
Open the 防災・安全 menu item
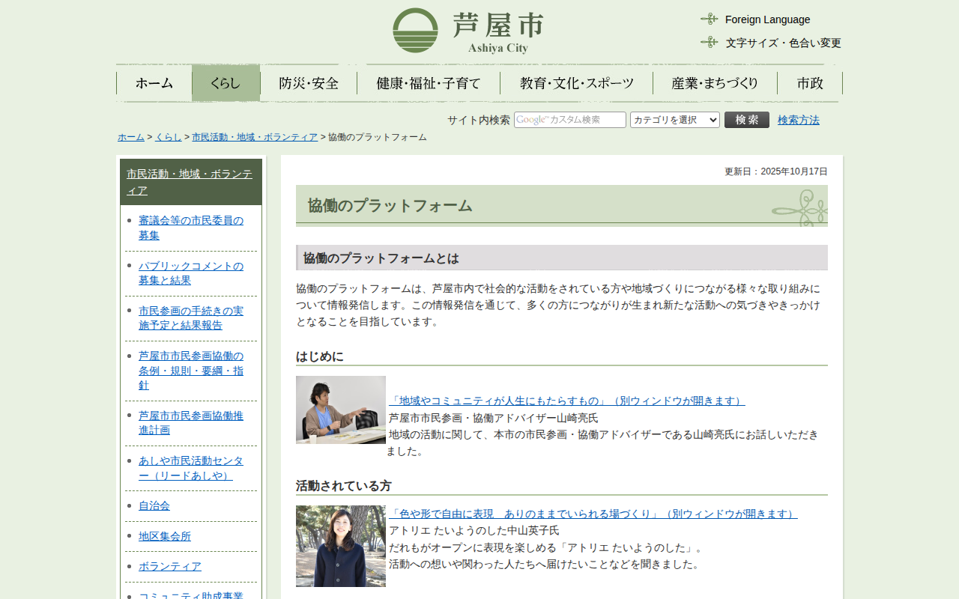pyautogui.click(x=309, y=83)
